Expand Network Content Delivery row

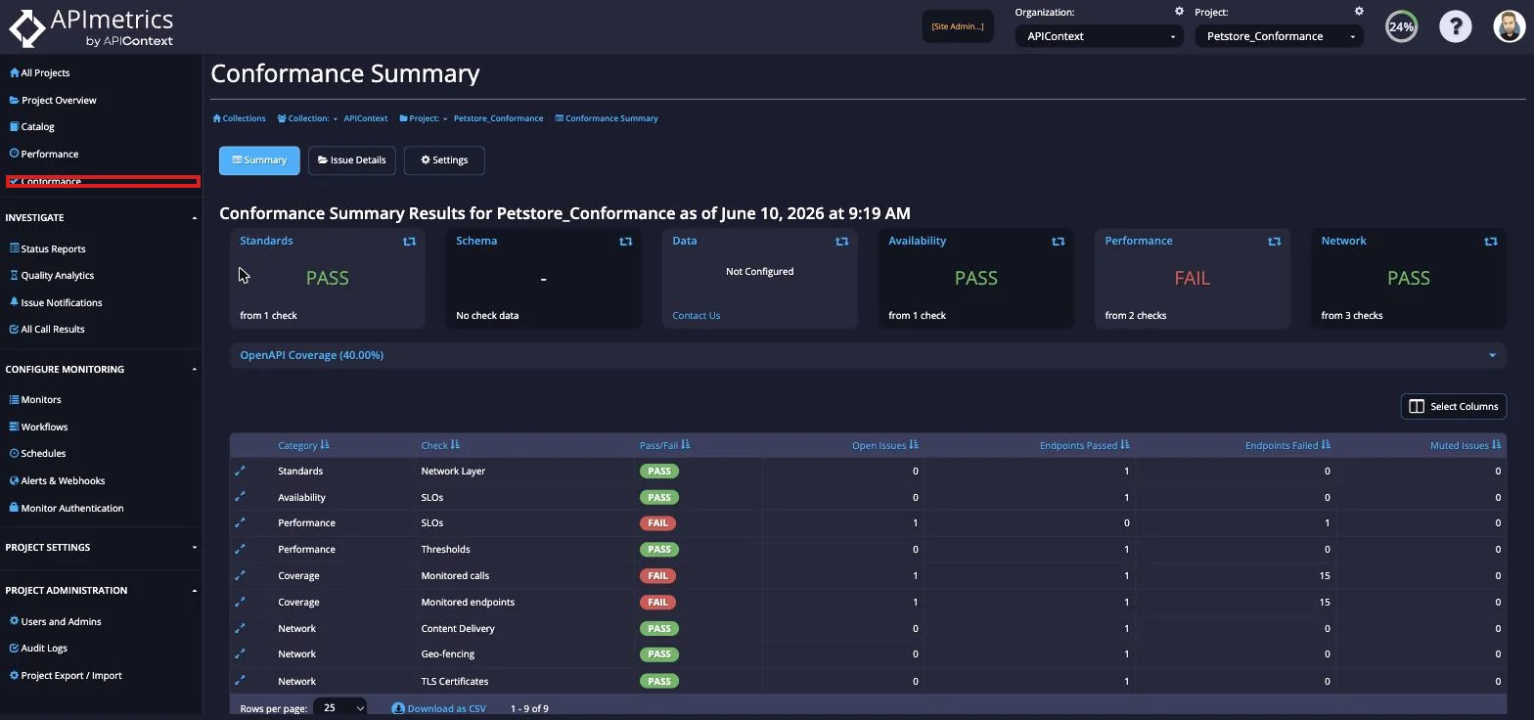240,628
